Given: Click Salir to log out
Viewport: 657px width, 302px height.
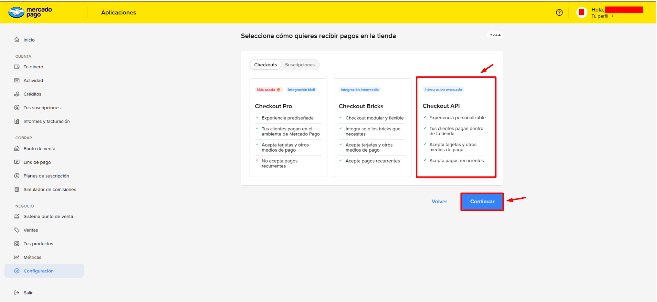Looking at the screenshot, I should tap(28, 293).
